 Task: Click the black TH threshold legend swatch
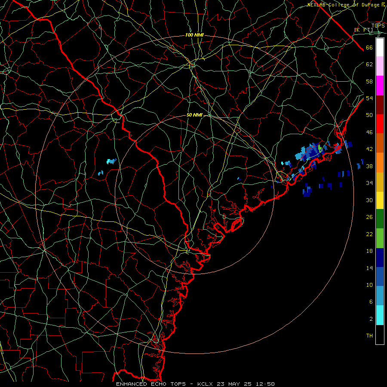tap(380, 335)
